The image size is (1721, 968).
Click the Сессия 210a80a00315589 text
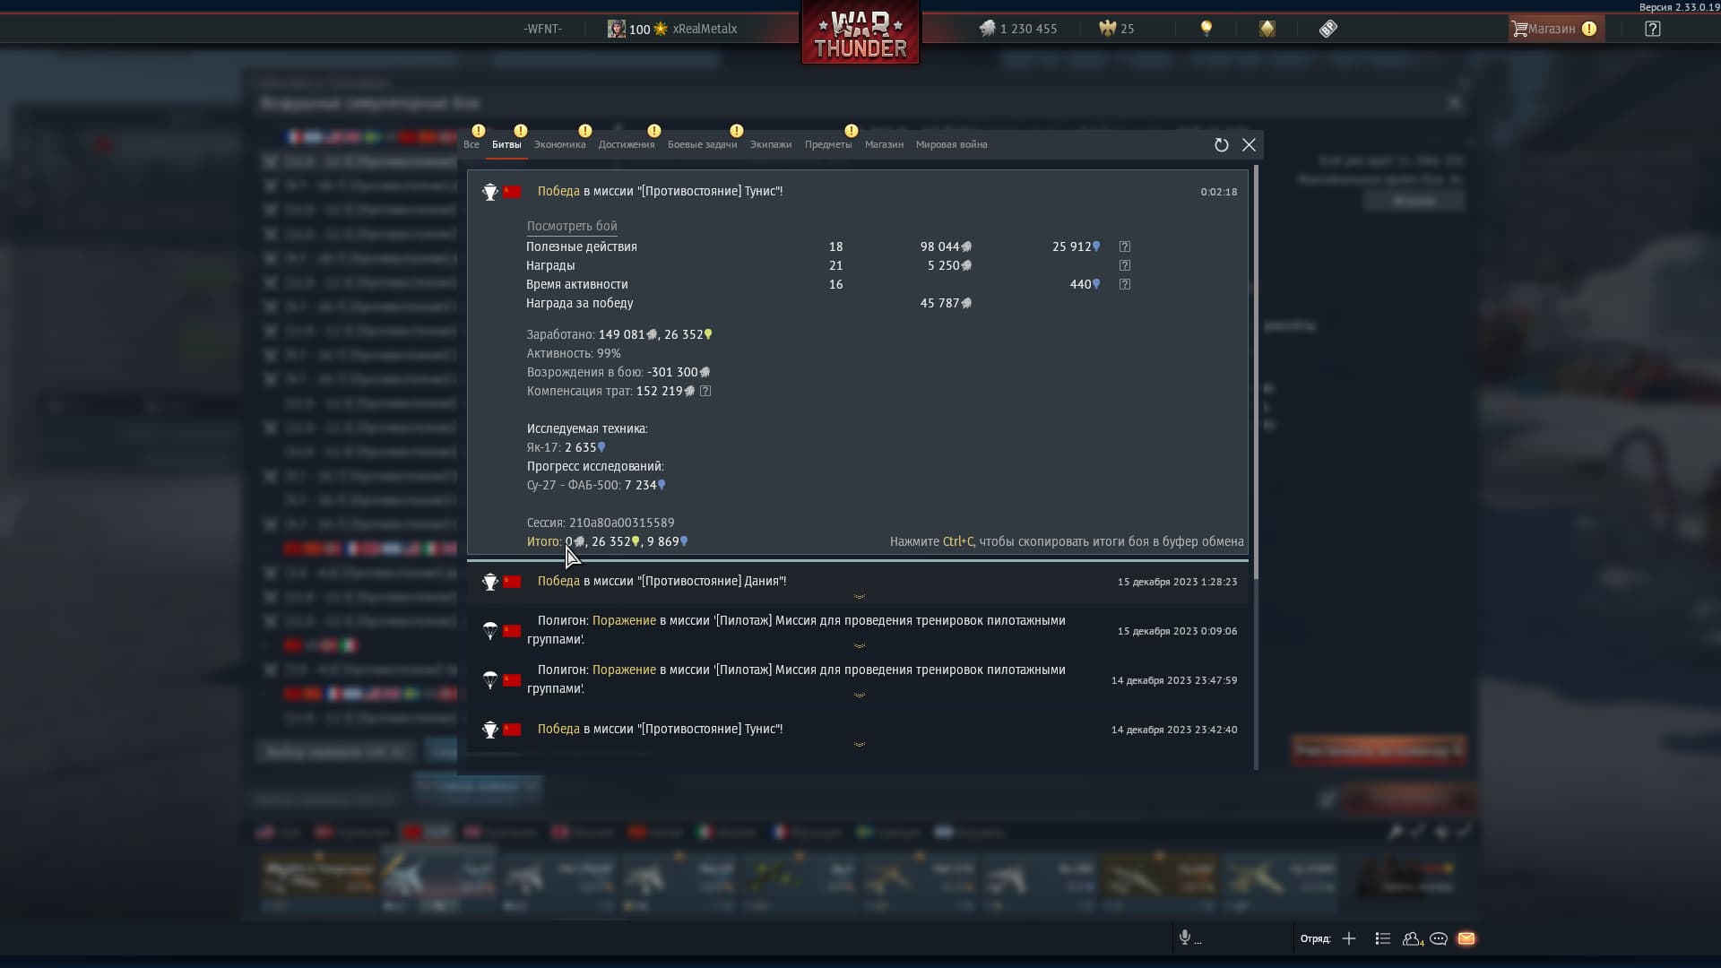click(601, 523)
